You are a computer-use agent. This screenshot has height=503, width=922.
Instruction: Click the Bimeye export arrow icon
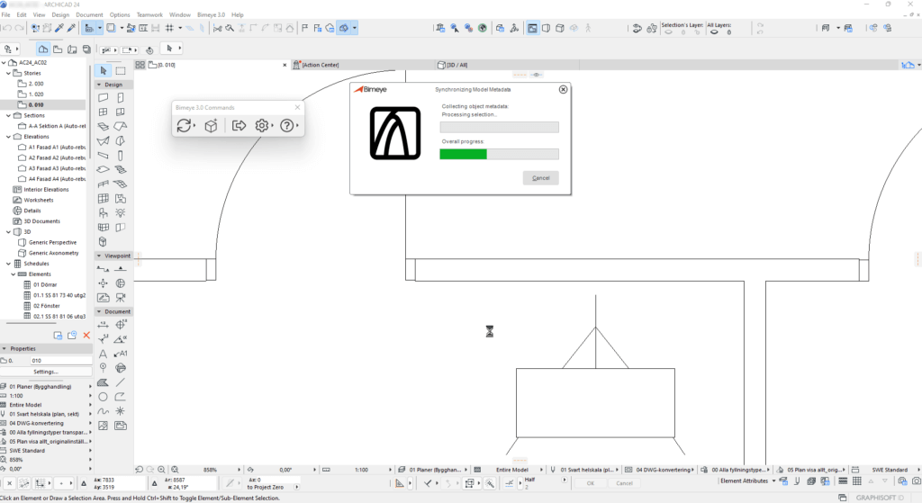(x=239, y=126)
